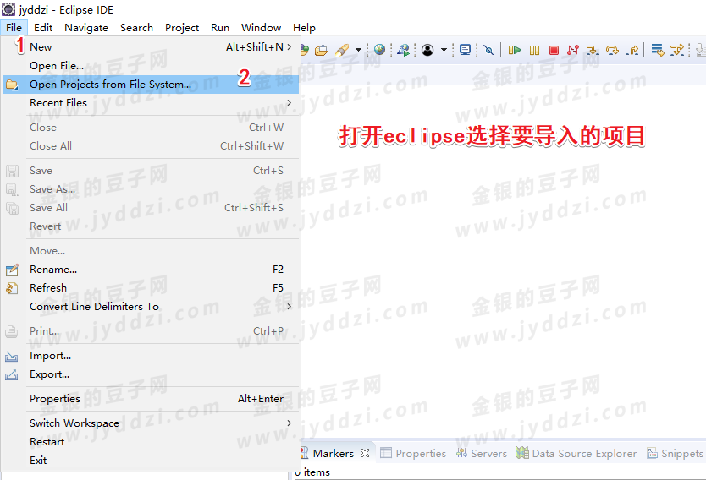Screen dimensions: 706x480
Task: Open the Window menu
Action: [261, 27]
